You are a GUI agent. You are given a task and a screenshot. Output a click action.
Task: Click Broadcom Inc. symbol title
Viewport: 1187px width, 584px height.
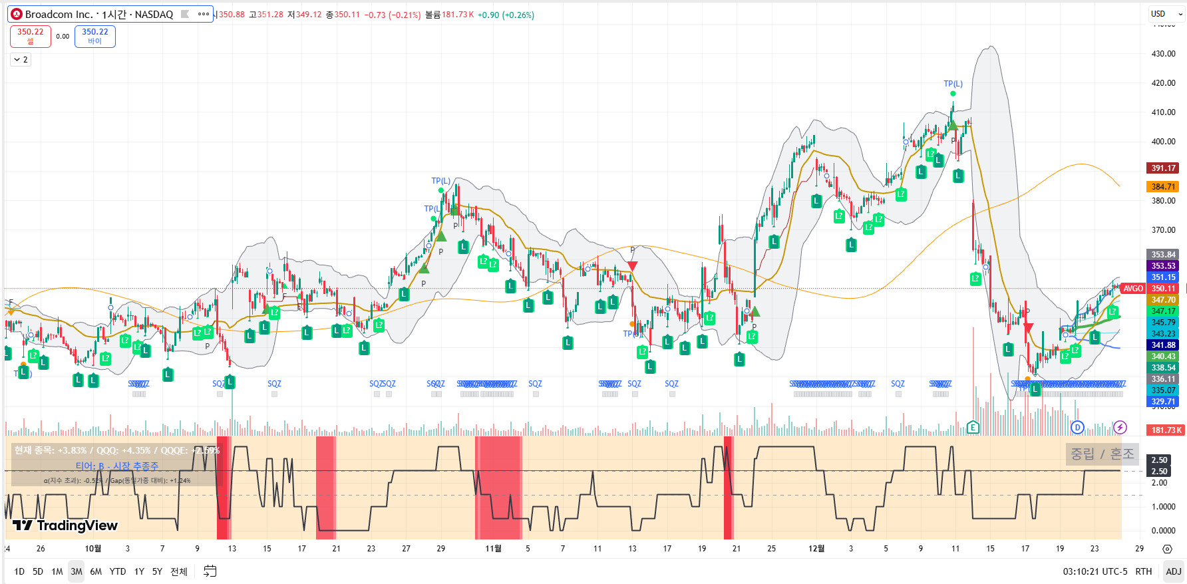coord(59,14)
